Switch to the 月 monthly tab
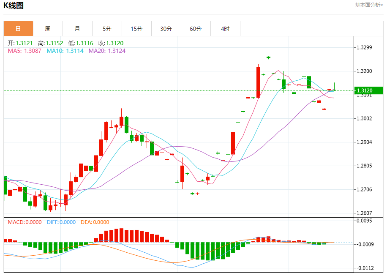387x273 pixels. [77, 29]
